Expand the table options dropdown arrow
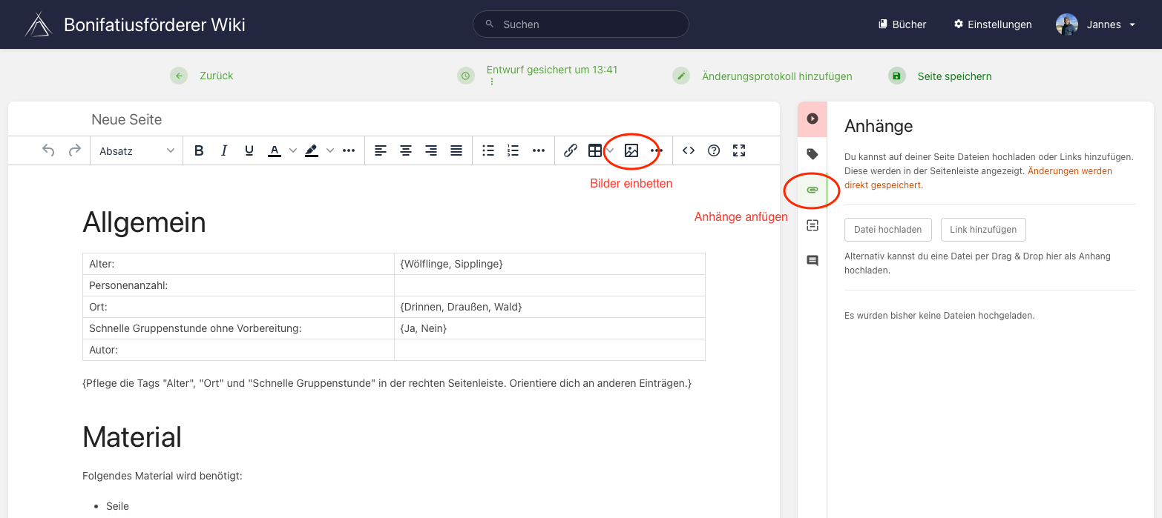This screenshot has width=1162, height=518. point(611,150)
